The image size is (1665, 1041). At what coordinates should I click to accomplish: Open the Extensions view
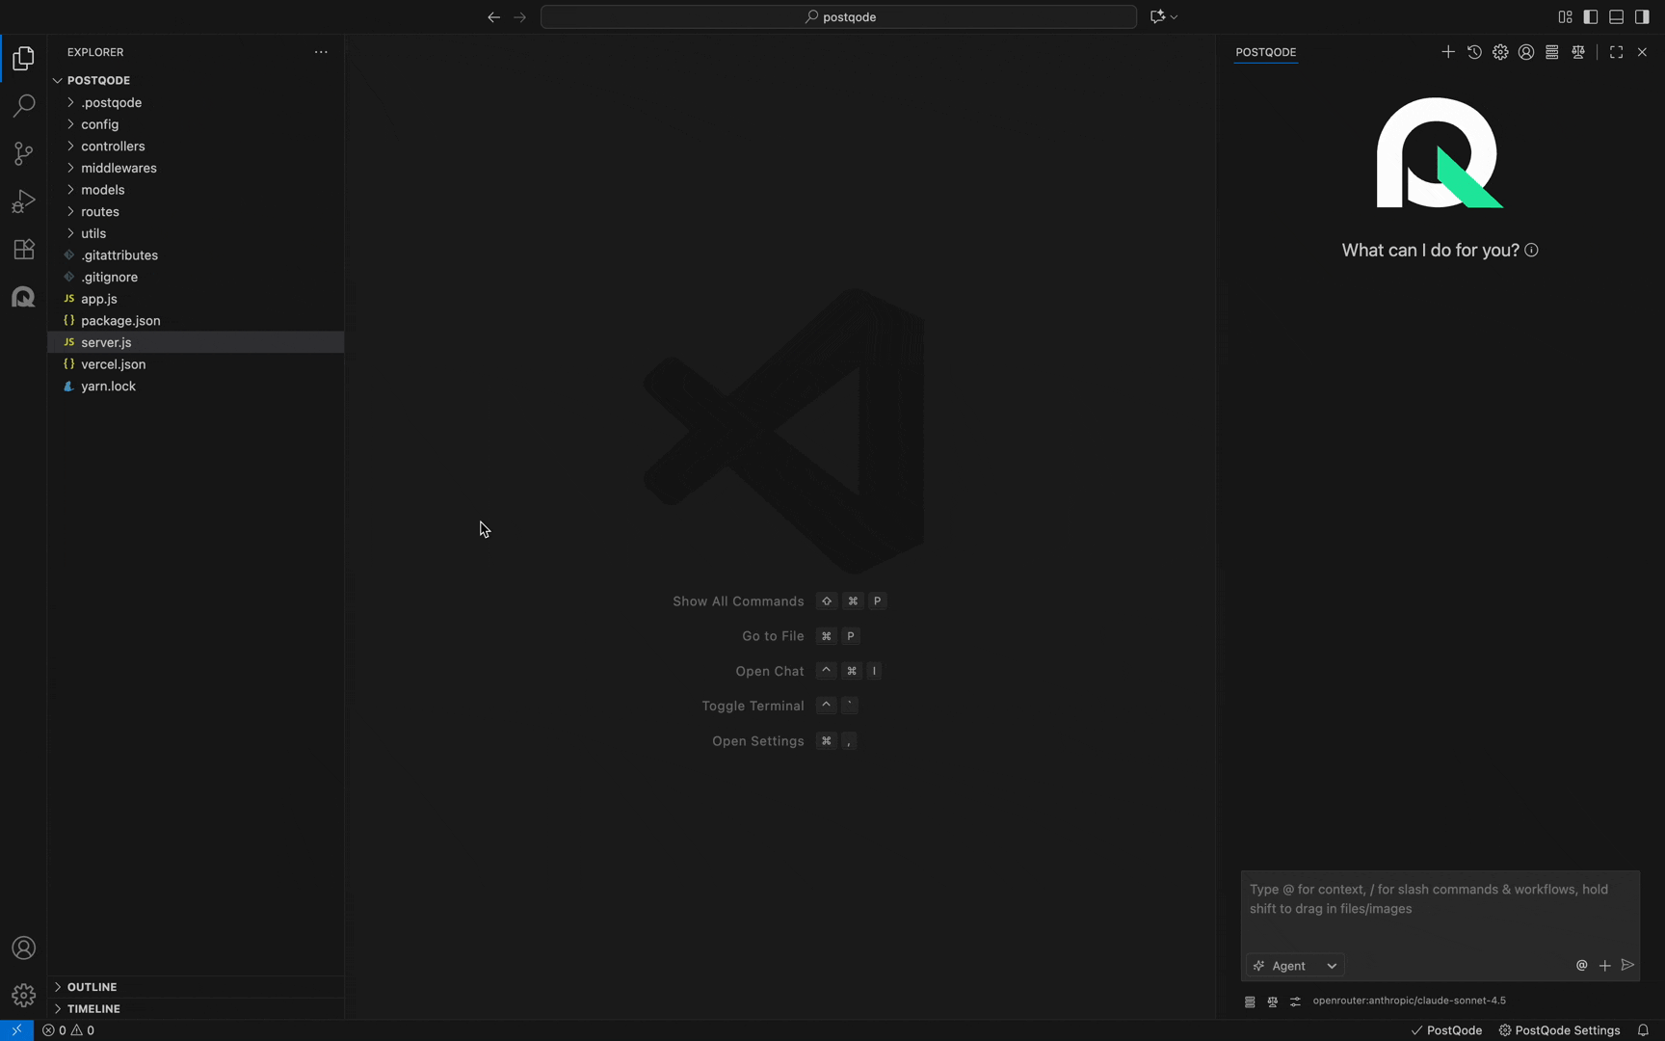pyautogui.click(x=23, y=249)
